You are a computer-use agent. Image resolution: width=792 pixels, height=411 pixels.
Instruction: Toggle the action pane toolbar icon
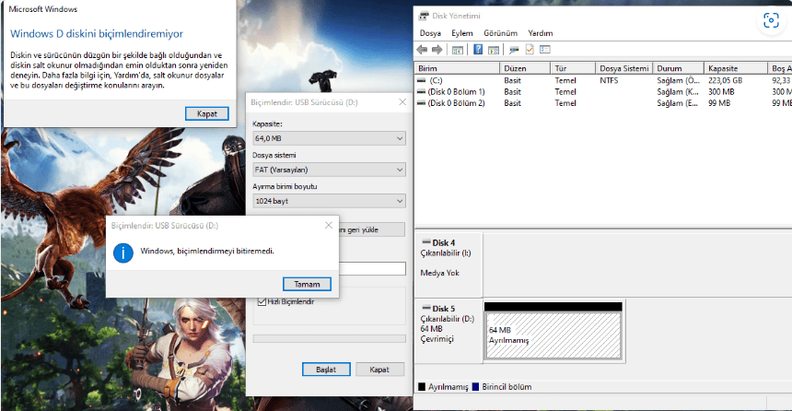pos(494,50)
